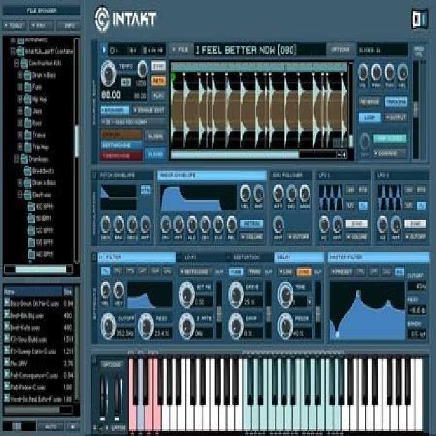Click the 100 BPM folder icon
The height and width of the screenshot is (436, 436).
(x=31, y=207)
